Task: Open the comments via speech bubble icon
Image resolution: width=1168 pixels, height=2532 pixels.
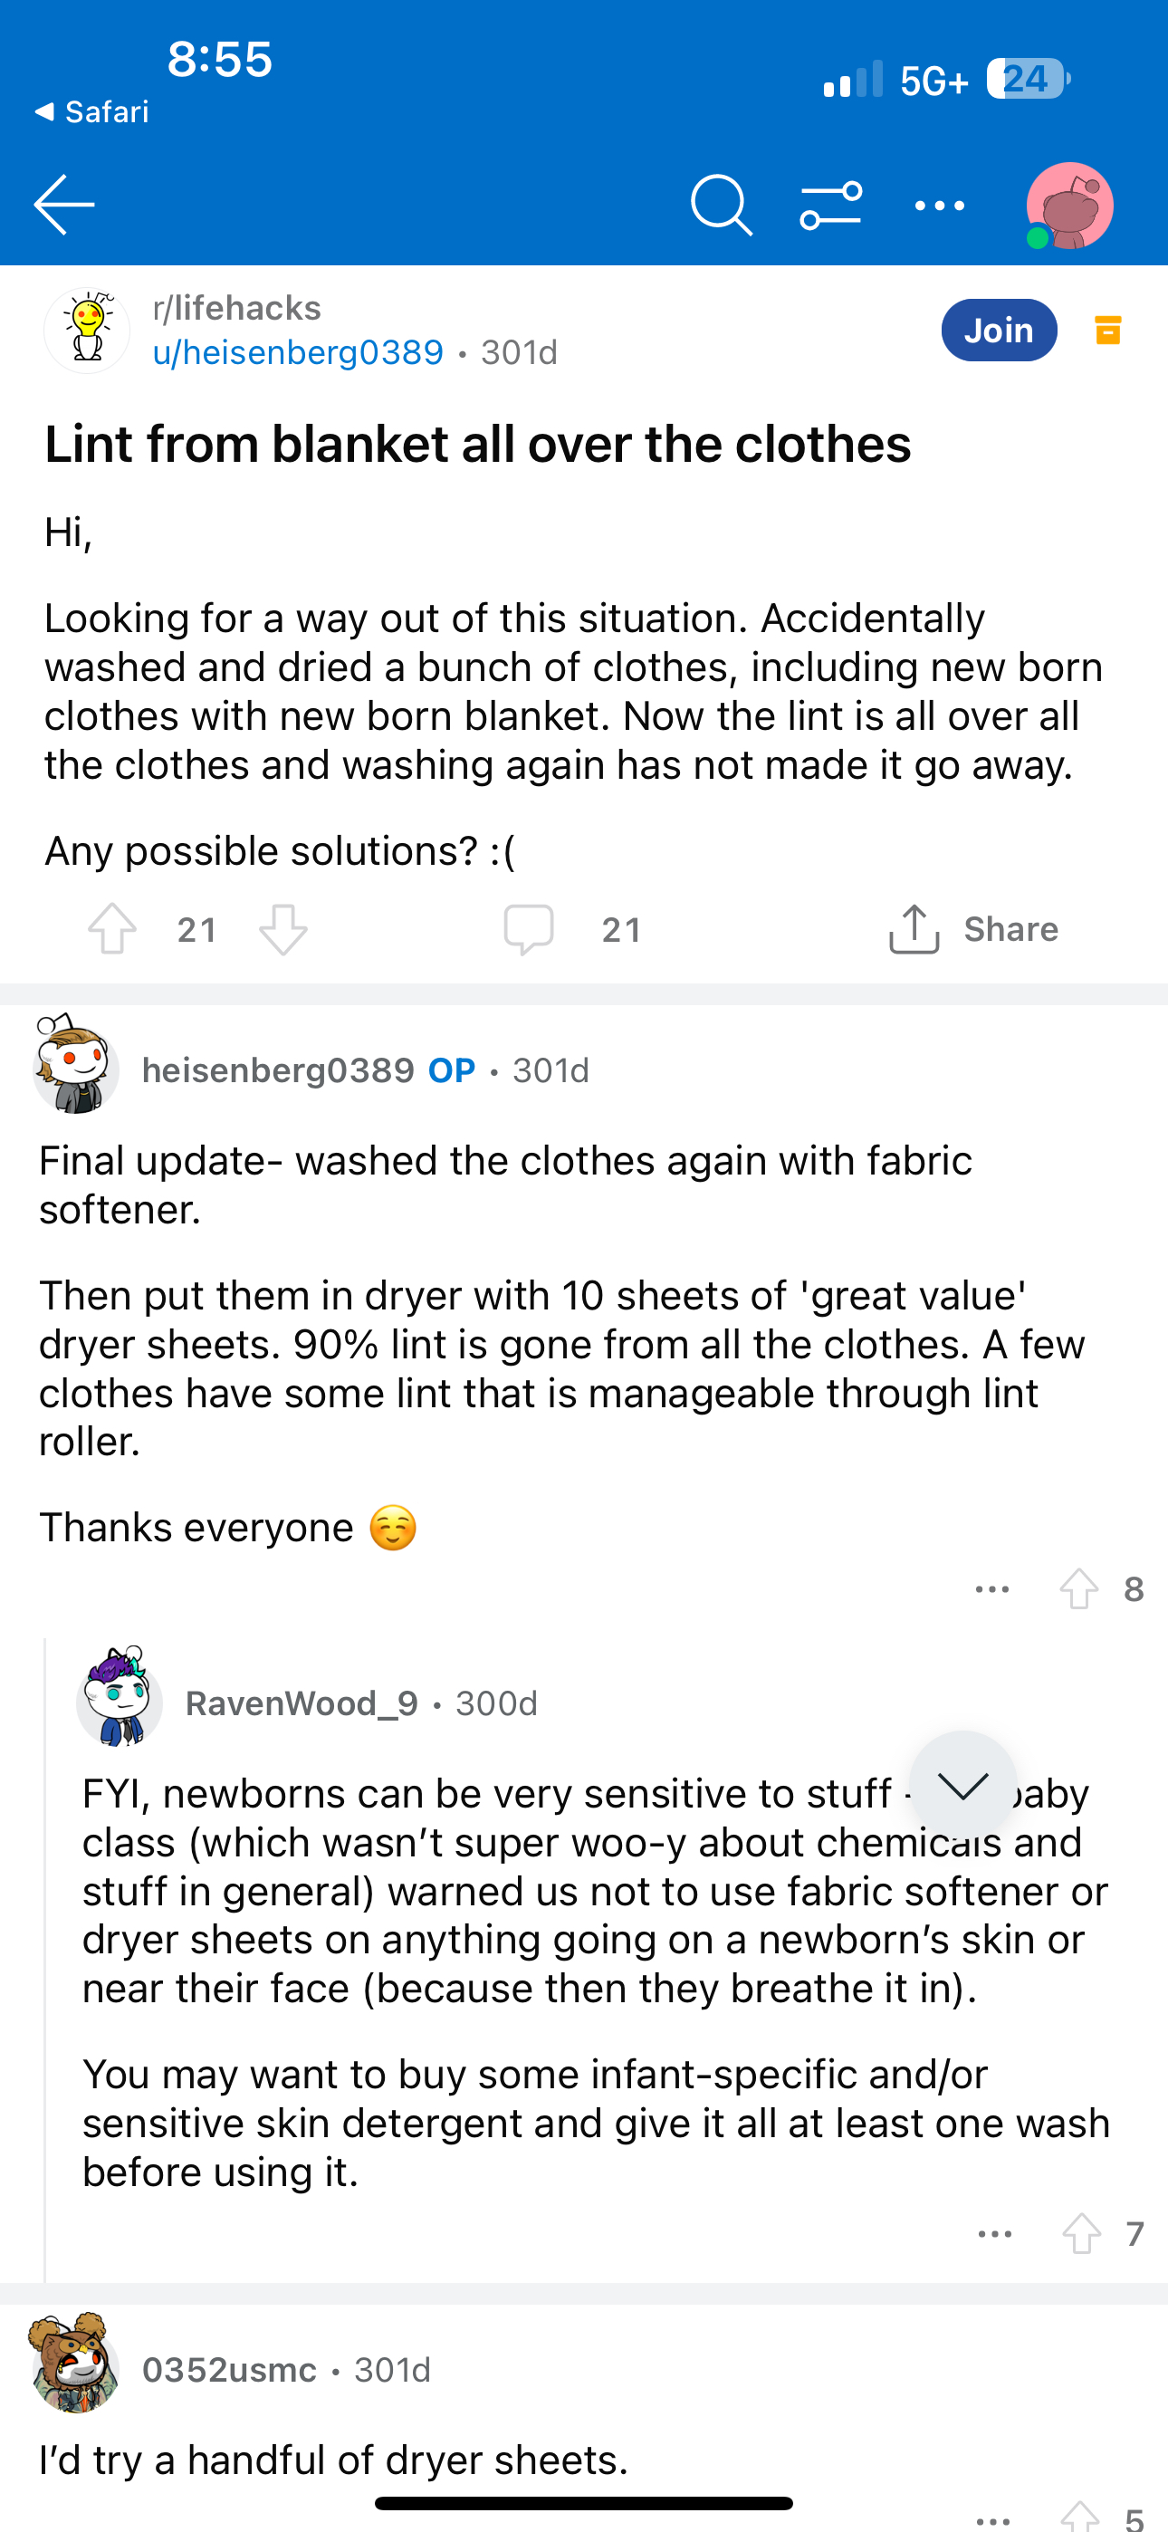Action: point(531,928)
